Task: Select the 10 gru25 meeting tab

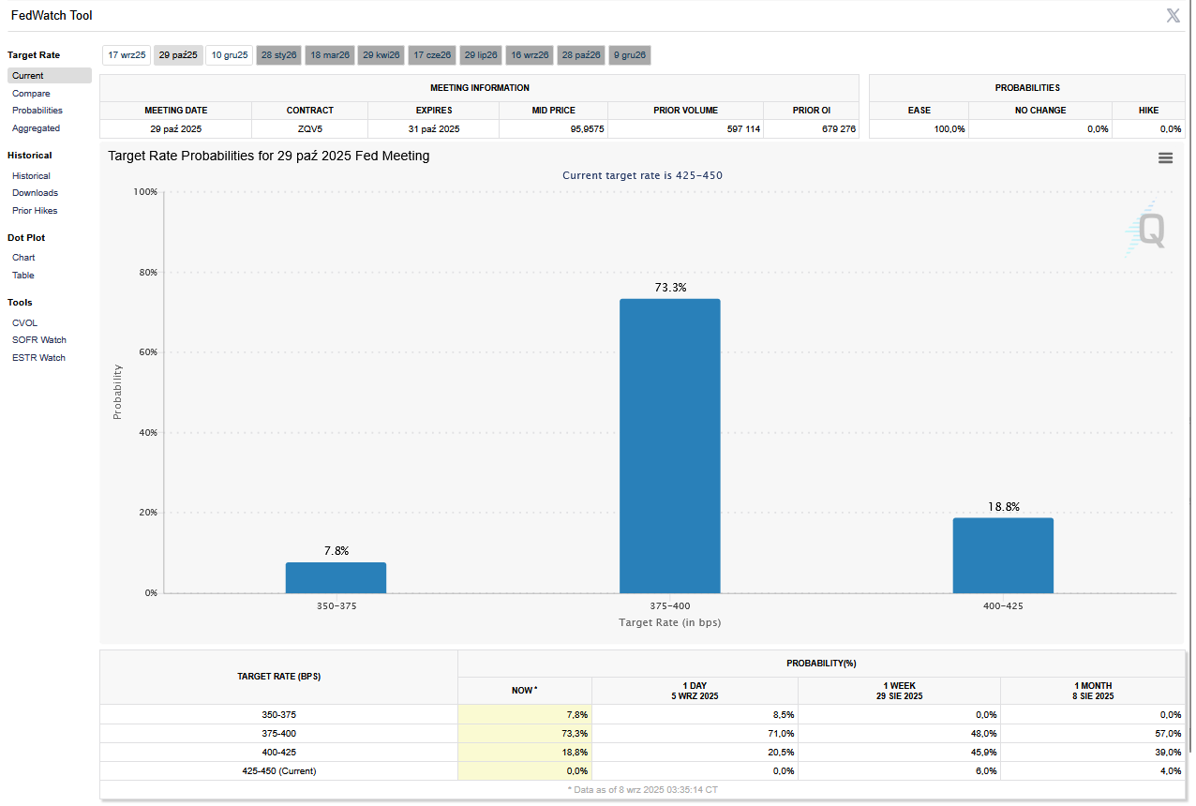Action: (230, 55)
